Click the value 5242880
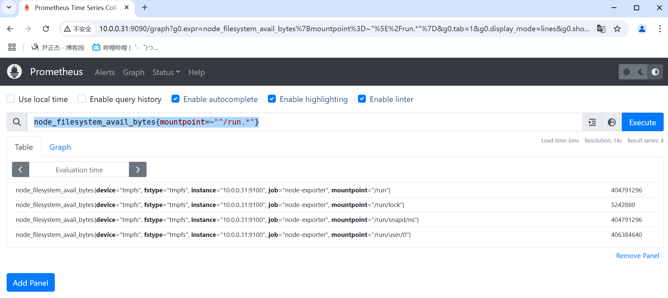The image size is (668, 298). coord(623,205)
